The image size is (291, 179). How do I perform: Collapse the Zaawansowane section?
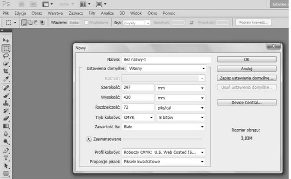pyautogui.click(x=89, y=139)
